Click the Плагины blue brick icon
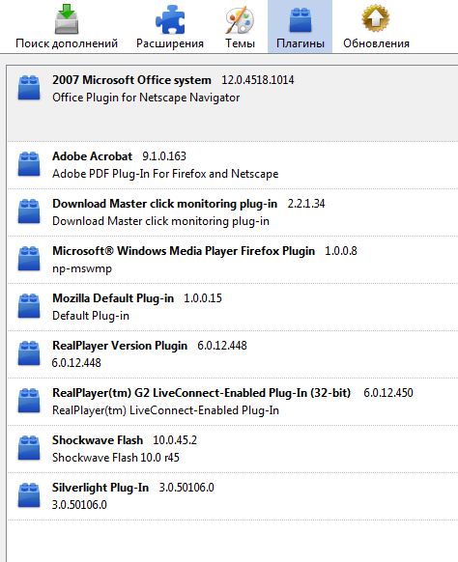Viewport: 458px width, 562px height. [301, 20]
